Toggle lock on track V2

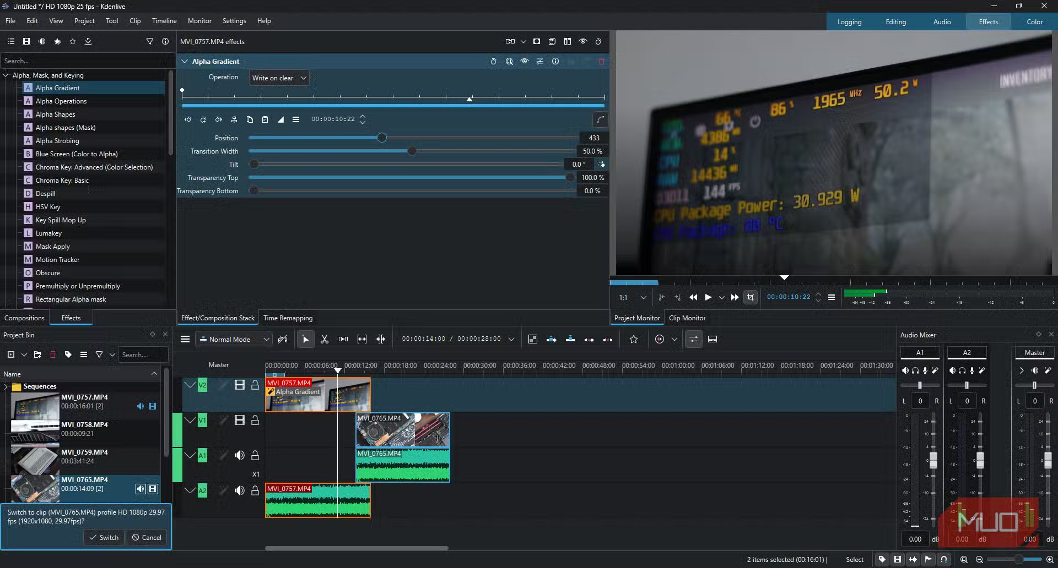(x=255, y=385)
